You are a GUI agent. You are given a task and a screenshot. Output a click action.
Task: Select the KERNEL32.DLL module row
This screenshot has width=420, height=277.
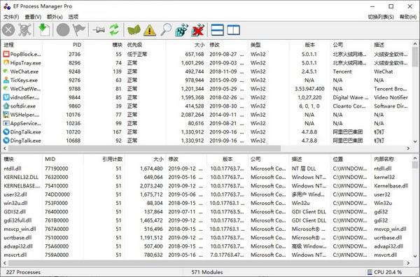(x=206, y=177)
